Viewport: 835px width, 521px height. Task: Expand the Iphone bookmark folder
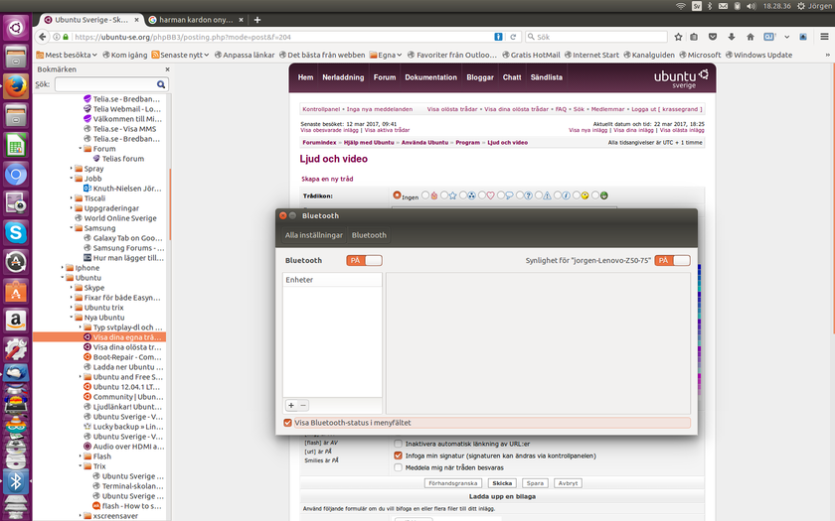point(63,267)
